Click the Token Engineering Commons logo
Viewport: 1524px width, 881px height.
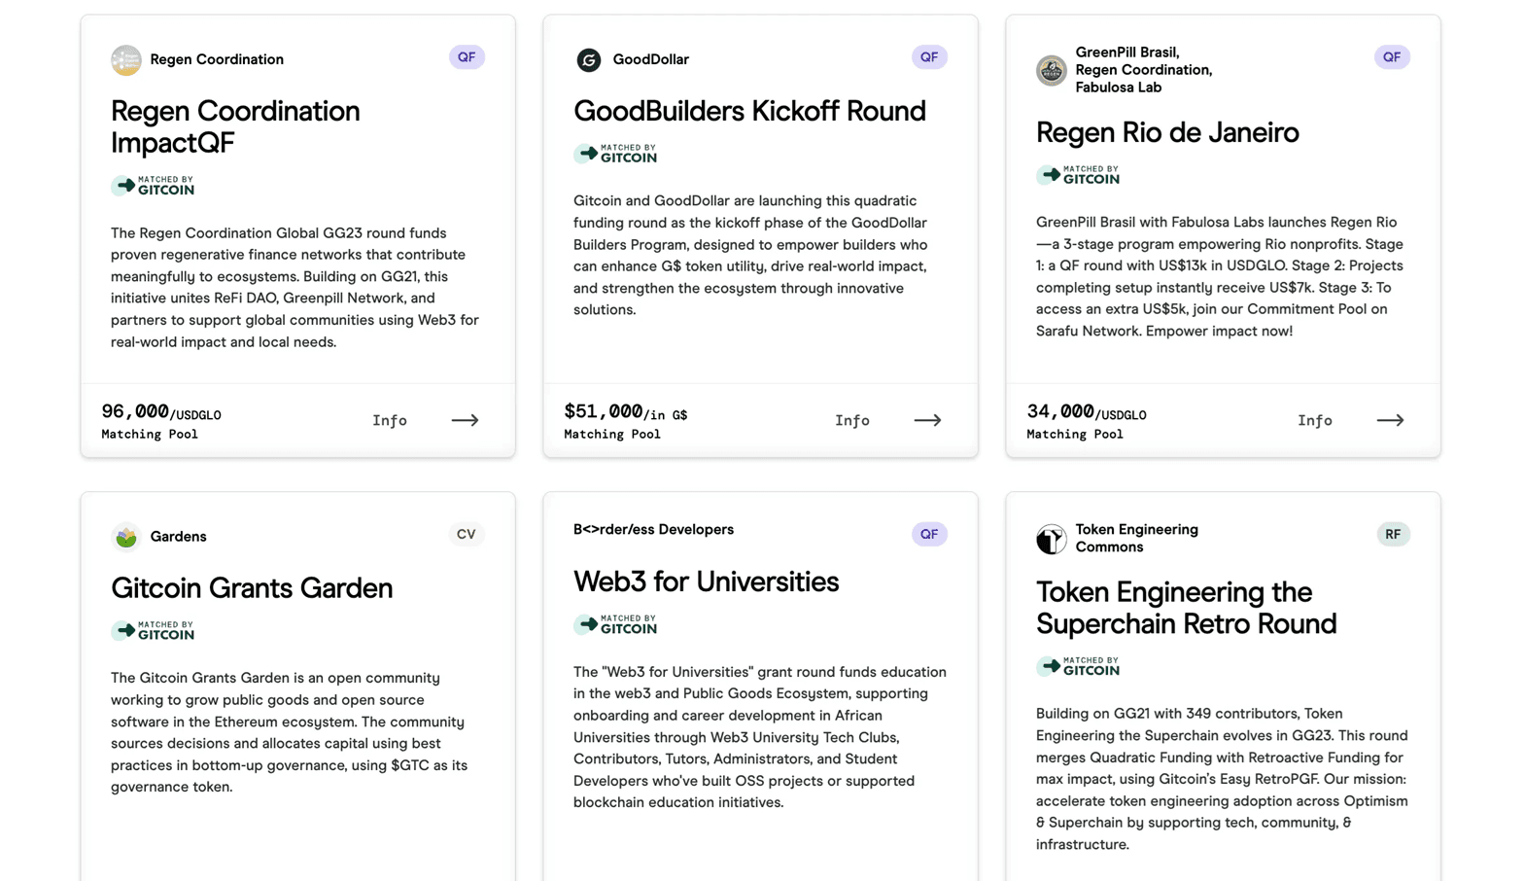1051,539
